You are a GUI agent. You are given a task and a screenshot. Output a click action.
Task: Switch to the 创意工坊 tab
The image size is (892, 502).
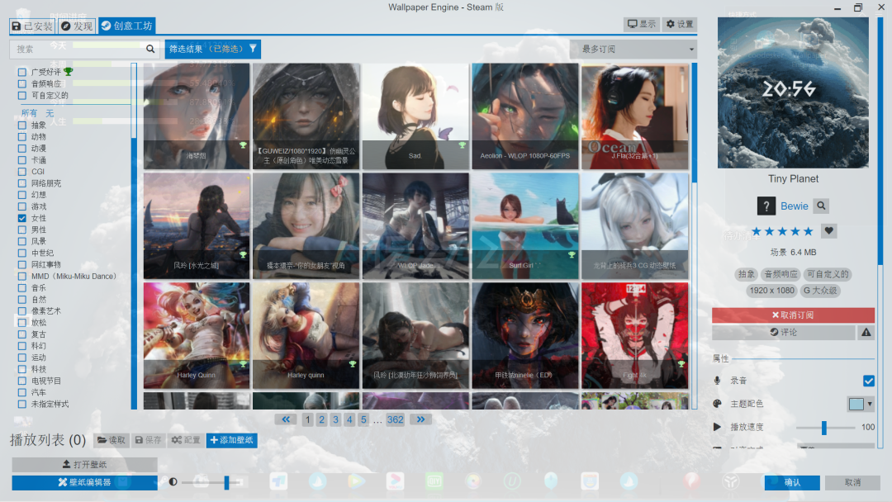(127, 26)
